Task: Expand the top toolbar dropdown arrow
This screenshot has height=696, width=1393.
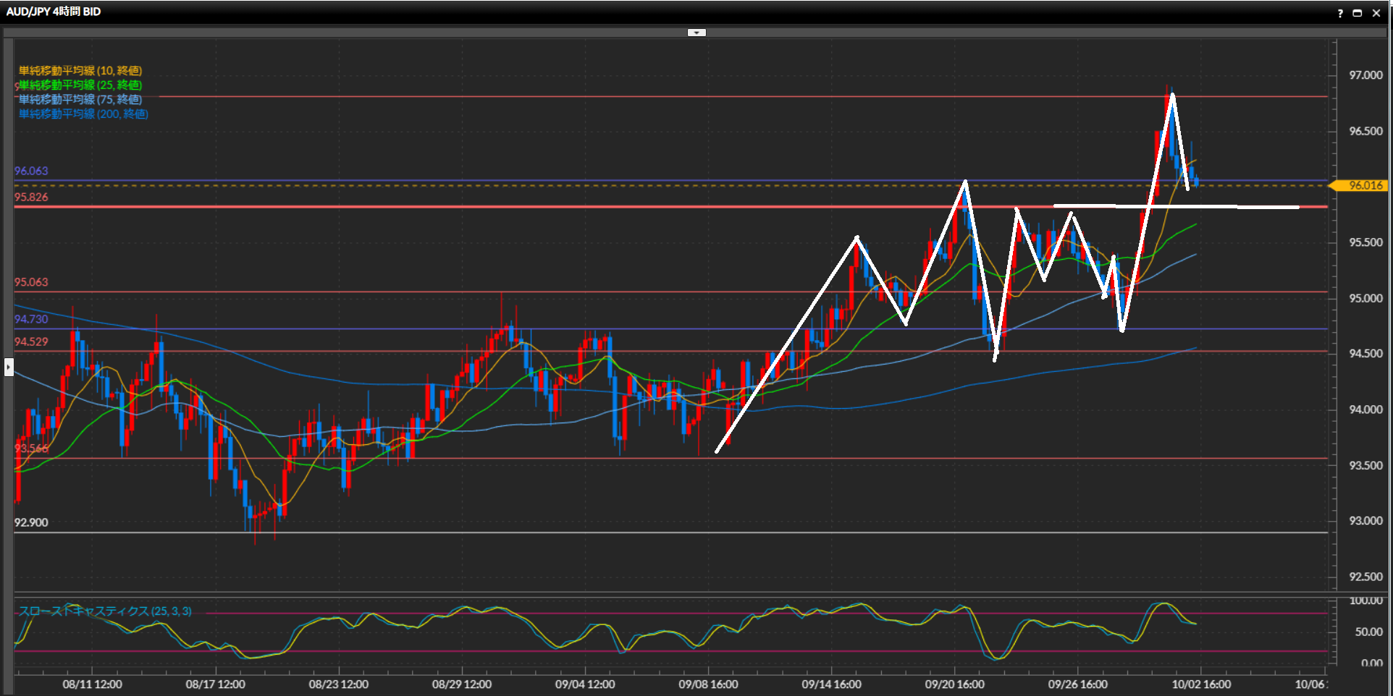Action: pos(696,33)
